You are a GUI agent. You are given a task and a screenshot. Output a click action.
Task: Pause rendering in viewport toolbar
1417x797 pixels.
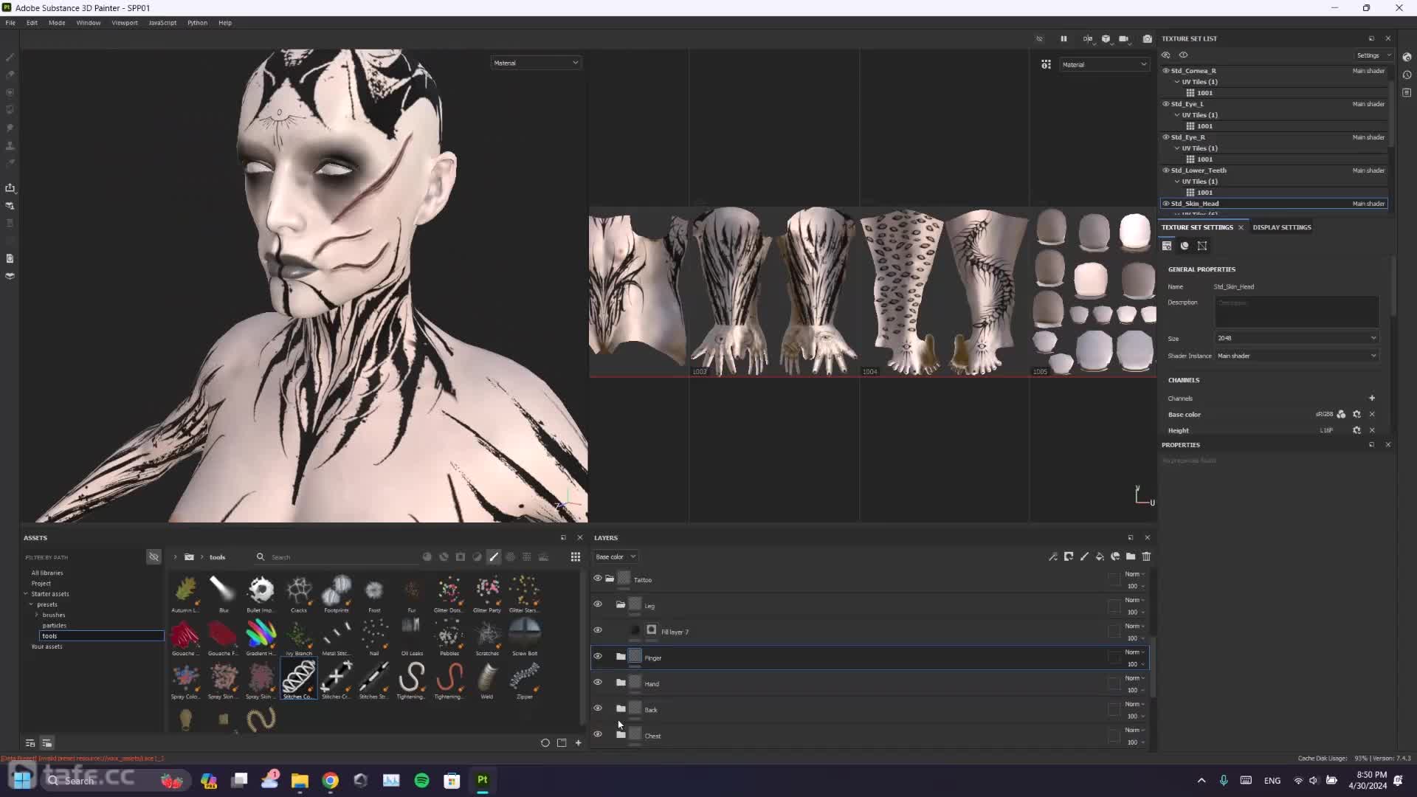pyautogui.click(x=1063, y=38)
